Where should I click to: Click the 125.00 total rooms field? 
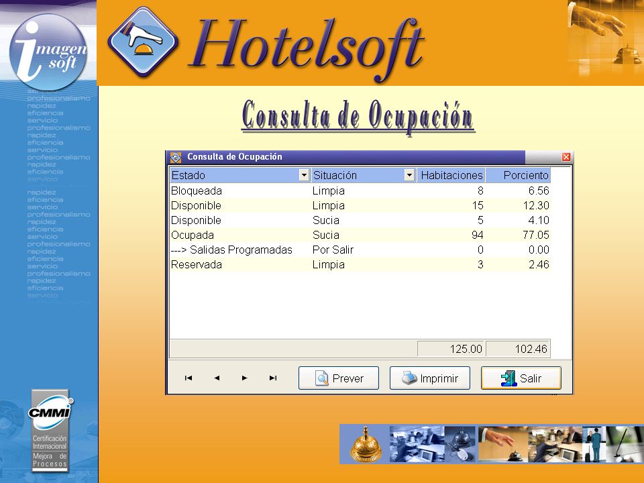tap(451, 349)
